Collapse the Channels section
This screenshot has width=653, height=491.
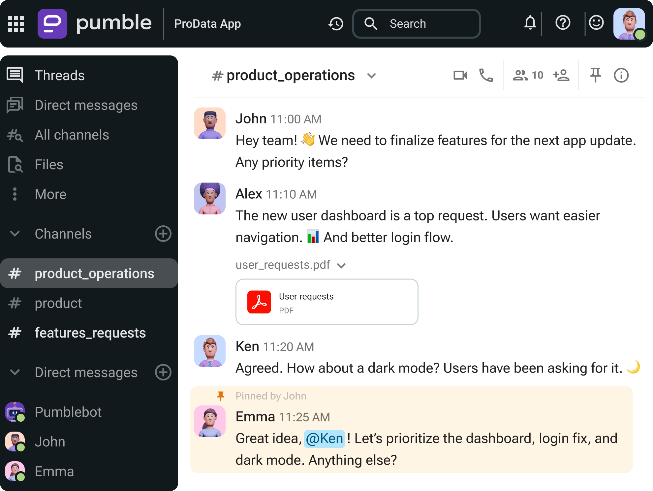point(15,234)
